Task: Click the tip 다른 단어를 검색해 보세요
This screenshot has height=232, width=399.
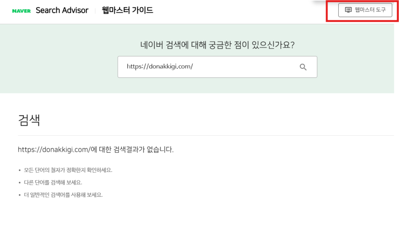Action: tap(53, 182)
